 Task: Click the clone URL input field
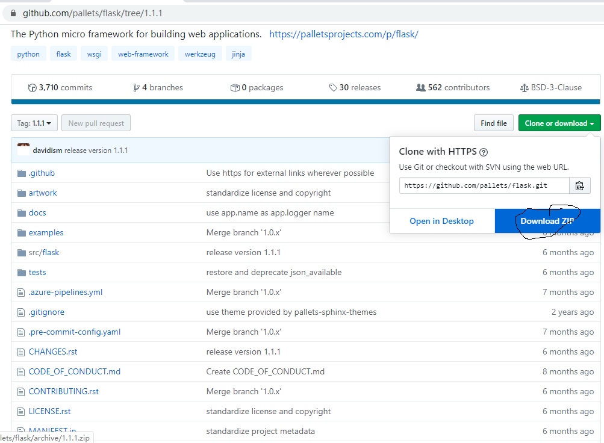(x=485, y=185)
